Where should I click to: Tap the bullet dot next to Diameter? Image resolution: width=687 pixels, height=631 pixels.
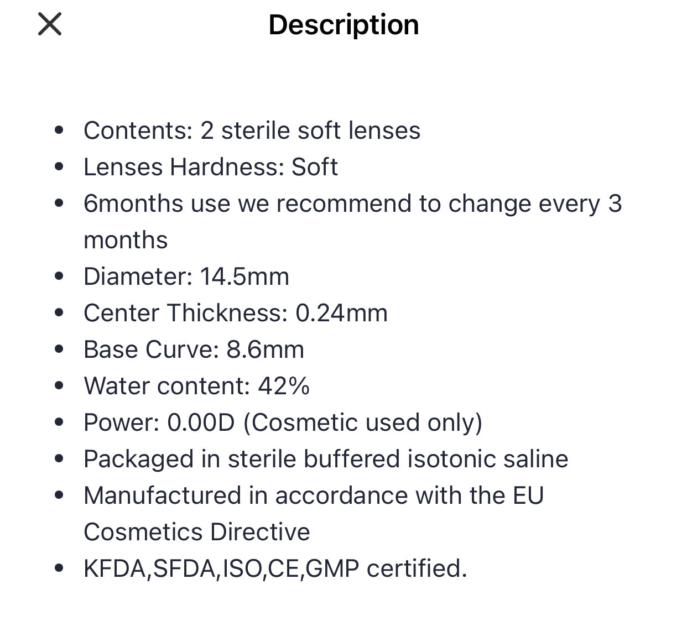[x=60, y=277]
